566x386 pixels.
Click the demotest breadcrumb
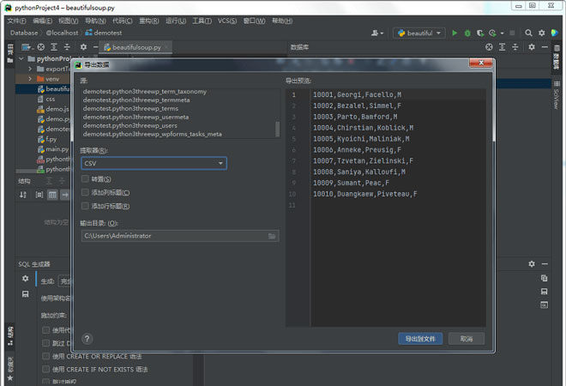(104, 33)
